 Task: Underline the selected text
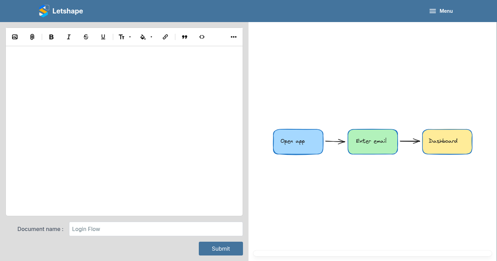click(x=103, y=37)
